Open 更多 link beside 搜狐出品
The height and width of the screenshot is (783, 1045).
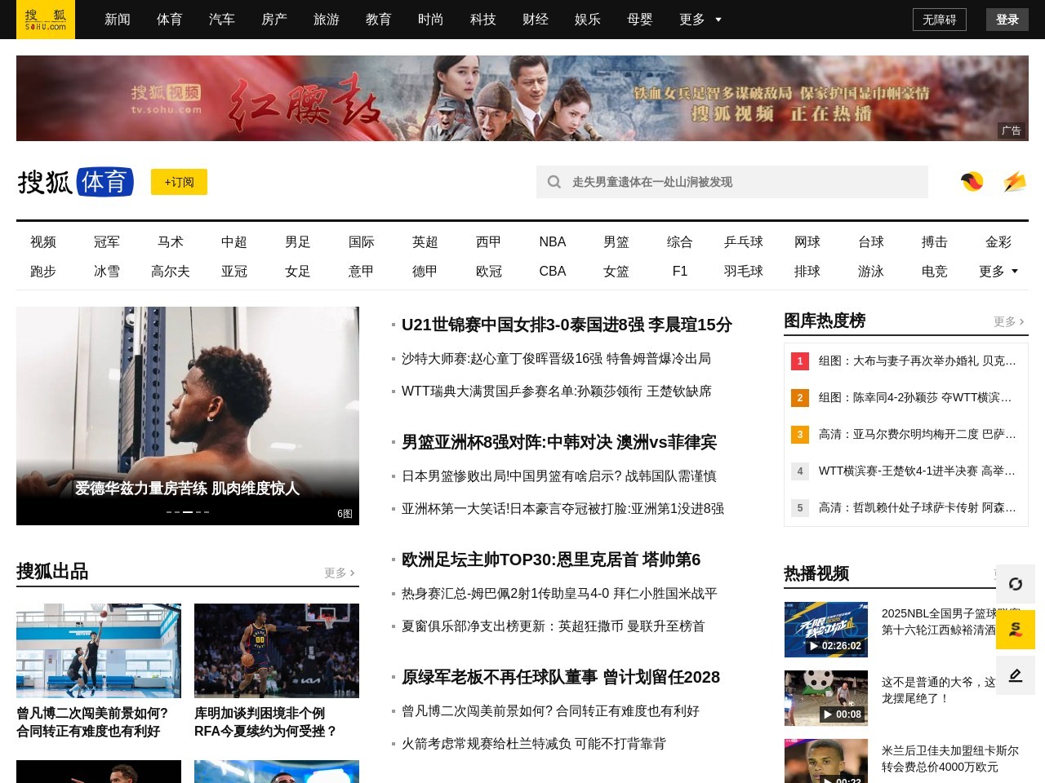pyautogui.click(x=340, y=573)
